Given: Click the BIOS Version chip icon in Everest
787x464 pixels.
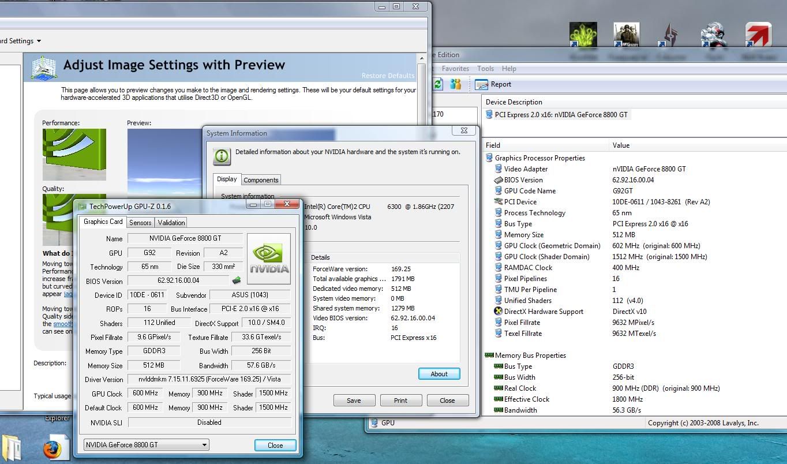Looking at the screenshot, I should coord(499,180).
